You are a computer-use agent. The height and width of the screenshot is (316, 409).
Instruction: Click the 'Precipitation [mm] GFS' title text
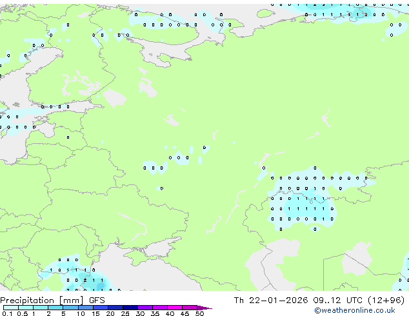[x=52, y=301]
